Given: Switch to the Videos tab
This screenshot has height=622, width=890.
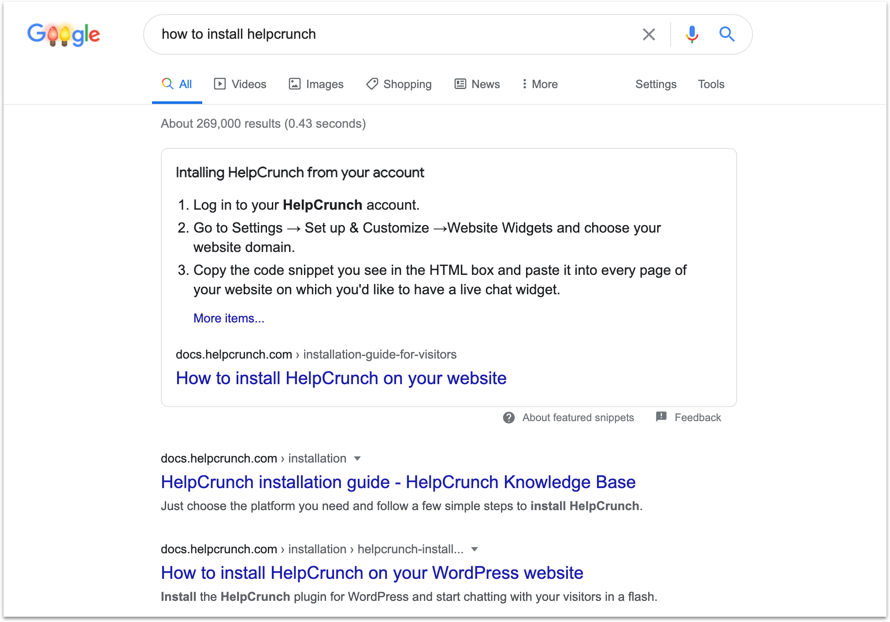Looking at the screenshot, I should tap(240, 84).
